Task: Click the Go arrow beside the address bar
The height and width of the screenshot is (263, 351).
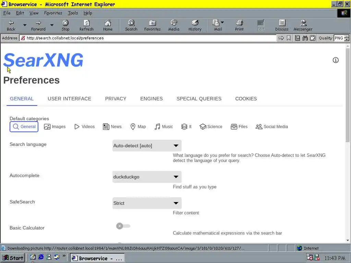Action: coord(281,38)
